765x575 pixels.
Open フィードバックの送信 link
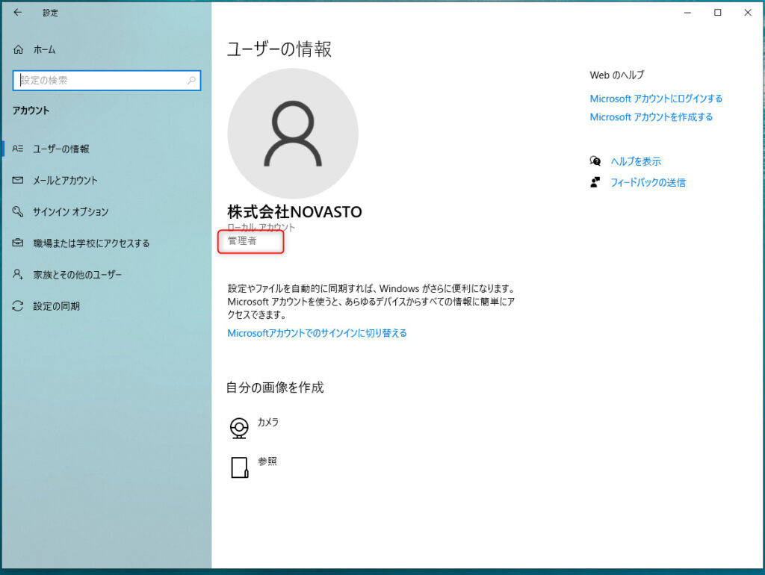tap(648, 182)
